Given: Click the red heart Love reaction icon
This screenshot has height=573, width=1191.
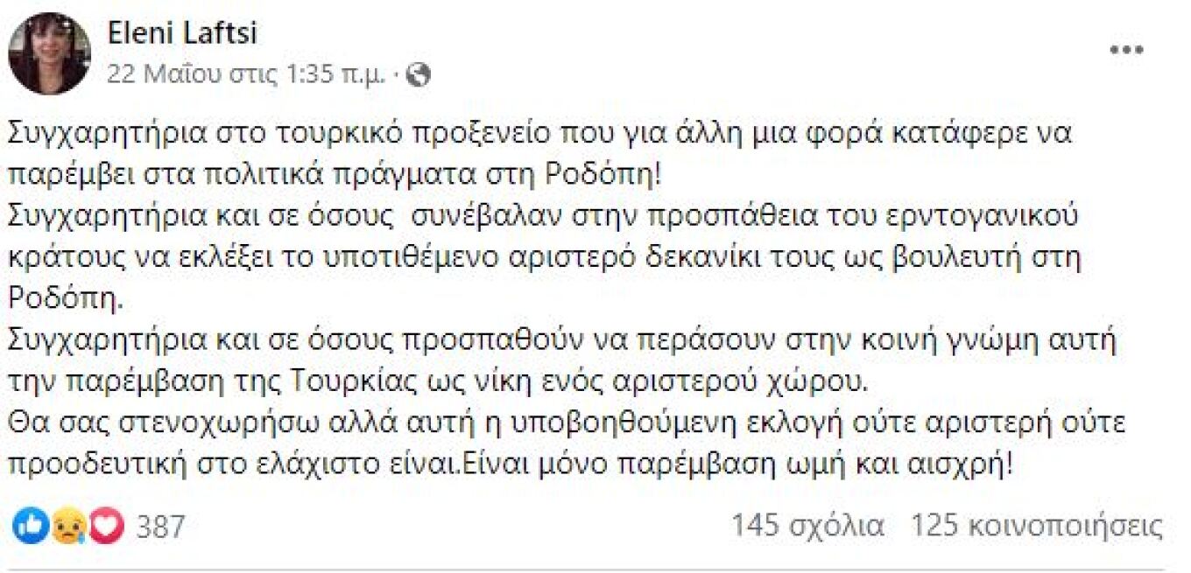Looking at the screenshot, I should click(107, 526).
